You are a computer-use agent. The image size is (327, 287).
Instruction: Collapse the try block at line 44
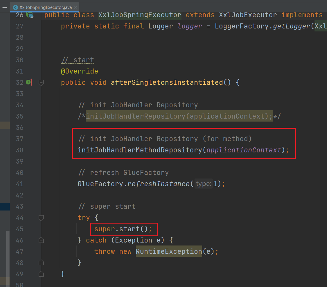coord(41,218)
